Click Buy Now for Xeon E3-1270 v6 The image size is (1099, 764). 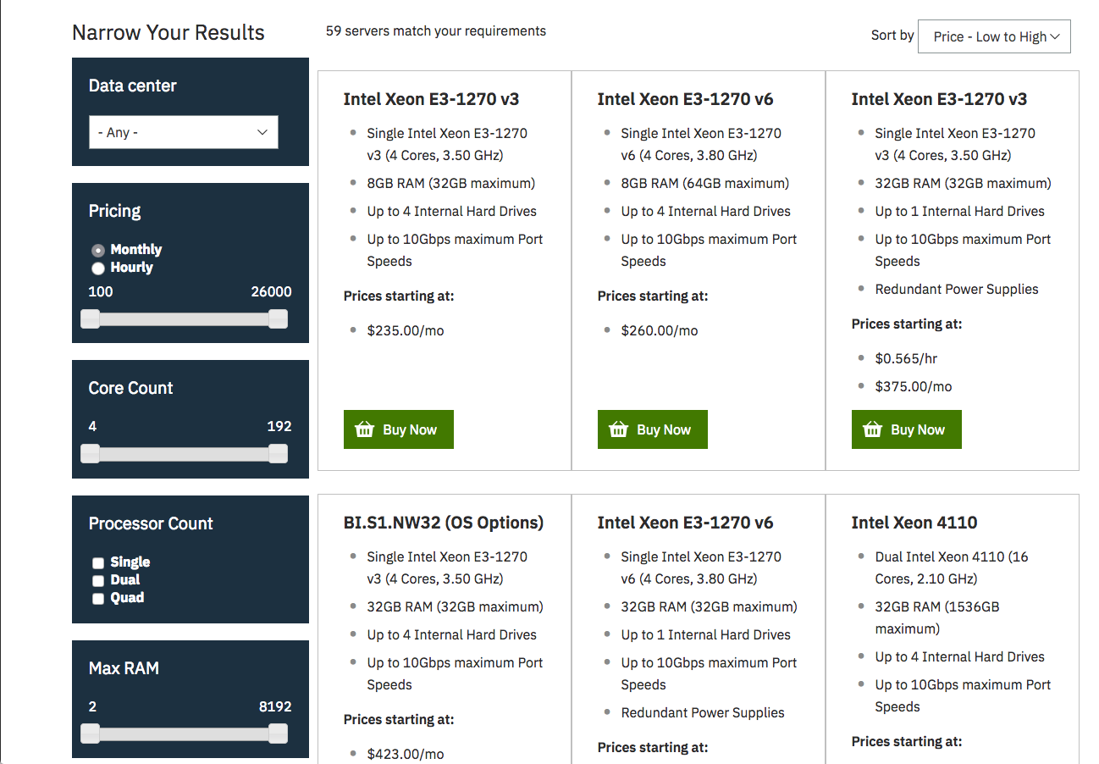tap(653, 429)
